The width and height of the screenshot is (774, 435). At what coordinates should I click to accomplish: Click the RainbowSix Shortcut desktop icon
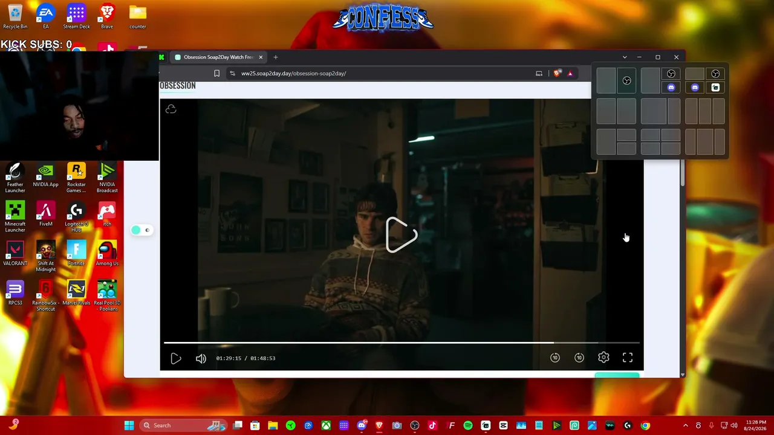click(46, 296)
